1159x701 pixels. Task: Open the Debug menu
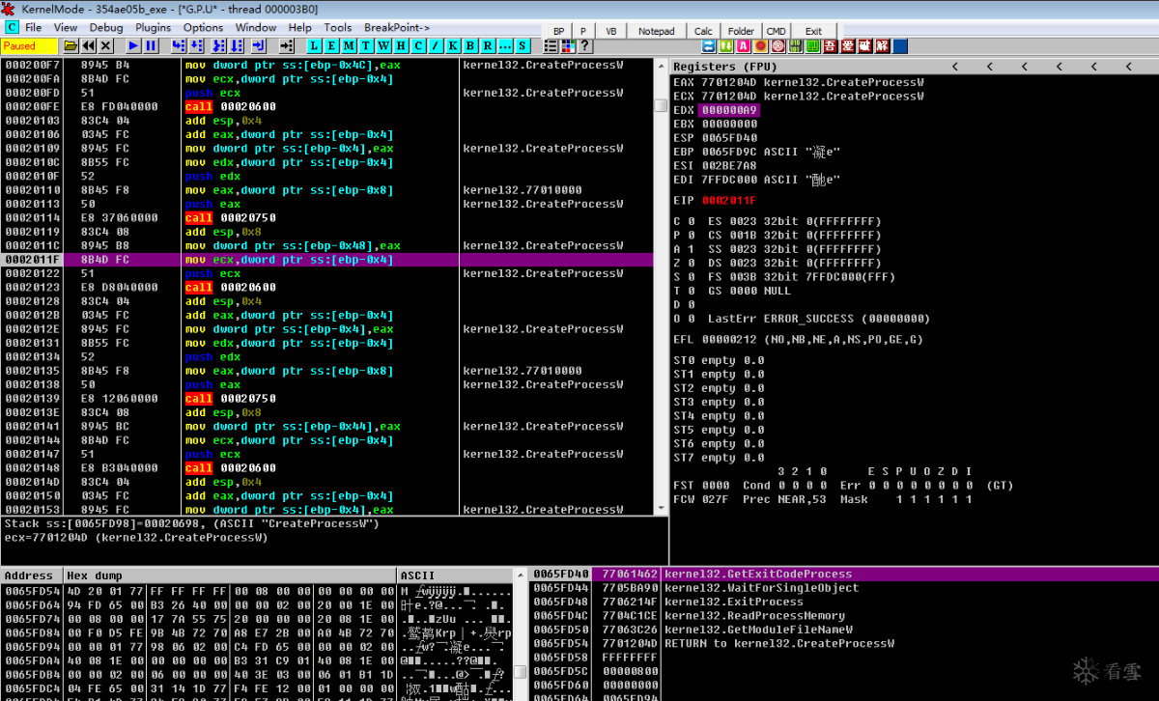click(106, 28)
